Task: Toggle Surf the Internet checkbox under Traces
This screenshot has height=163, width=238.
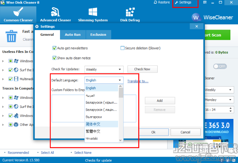Action: click(10, 106)
